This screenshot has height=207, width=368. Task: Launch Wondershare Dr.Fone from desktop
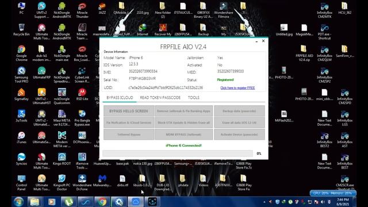pos(82,183)
